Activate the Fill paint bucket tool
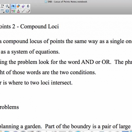Screen dimensions: 132x132 (x=28, y=6)
